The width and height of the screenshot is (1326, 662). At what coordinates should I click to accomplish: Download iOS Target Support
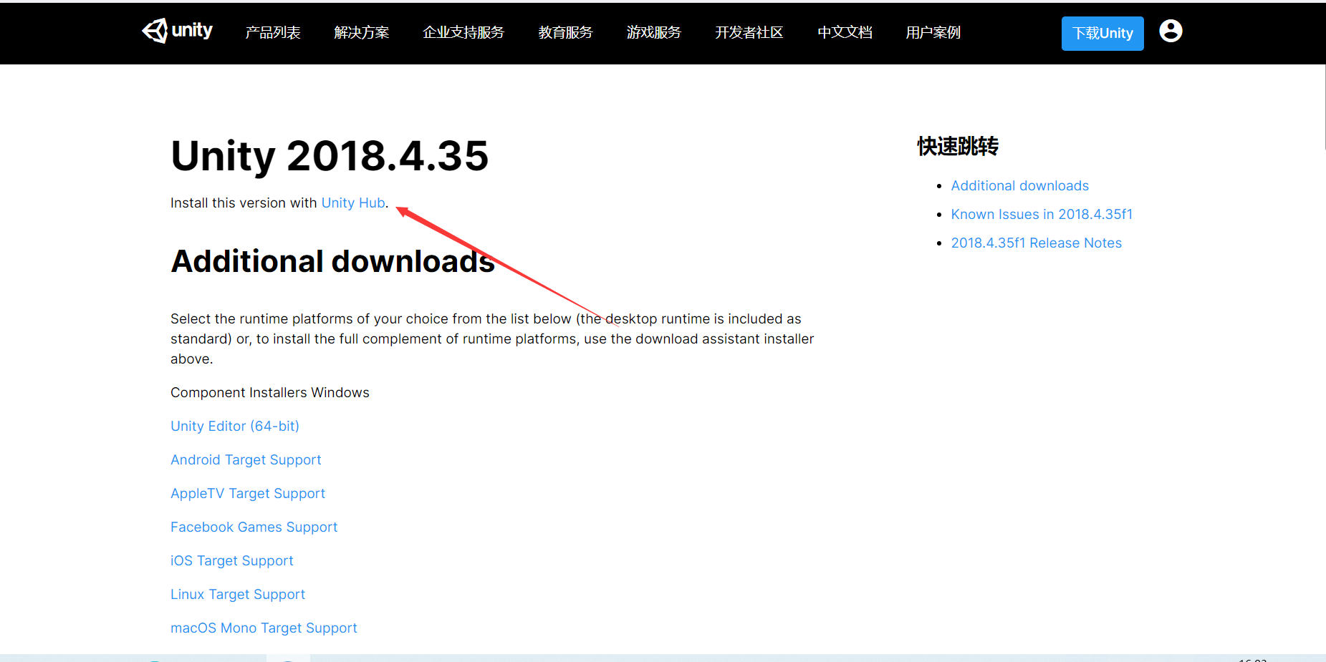click(232, 560)
